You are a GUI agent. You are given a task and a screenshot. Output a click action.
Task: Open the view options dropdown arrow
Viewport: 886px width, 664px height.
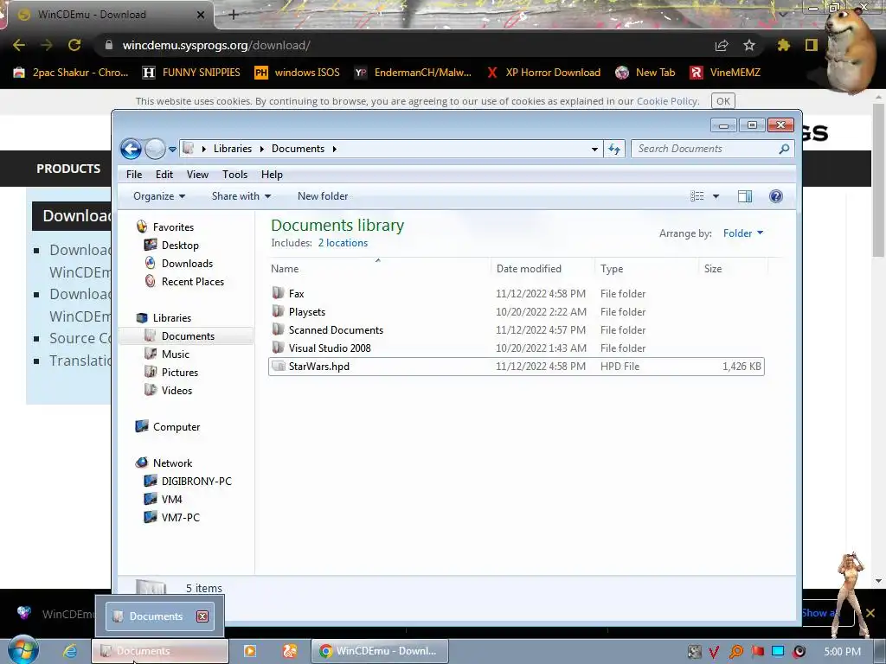tap(716, 196)
